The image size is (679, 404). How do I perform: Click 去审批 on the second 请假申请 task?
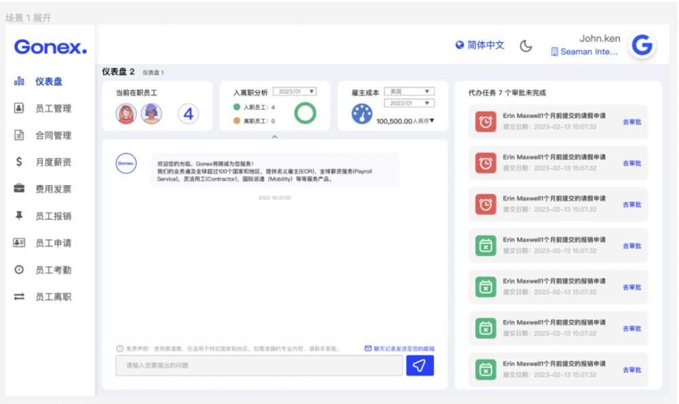coord(631,163)
